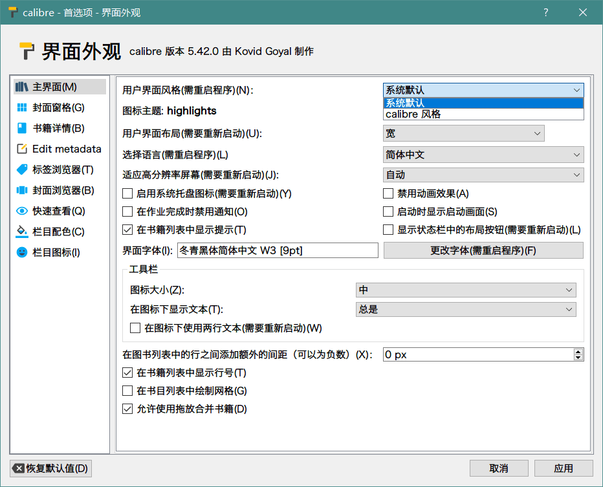Image resolution: width=603 pixels, height=487 pixels.
Task: Open the 适应高分辨率屏幕 dropdown showing 自动
Action: pos(483,175)
